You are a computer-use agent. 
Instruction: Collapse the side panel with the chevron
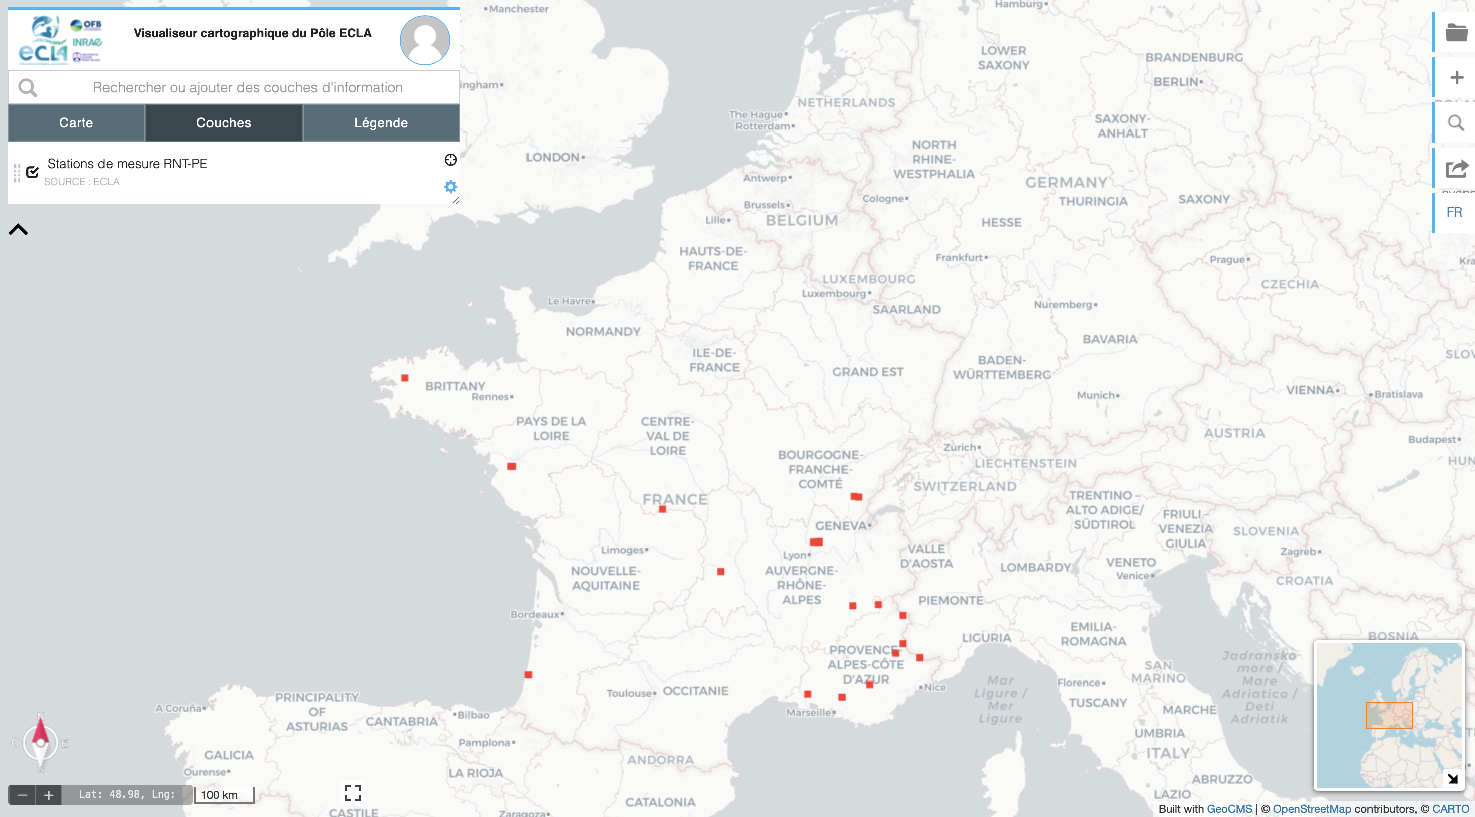click(18, 229)
